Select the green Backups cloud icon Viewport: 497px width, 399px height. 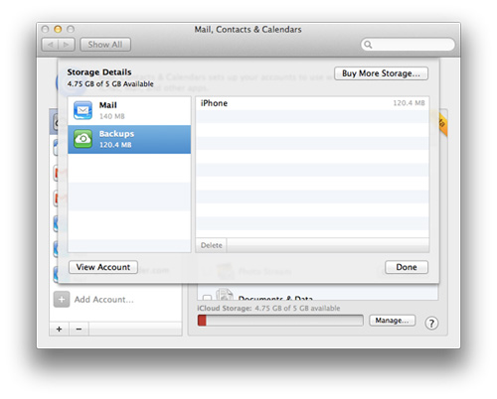pyautogui.click(x=83, y=139)
